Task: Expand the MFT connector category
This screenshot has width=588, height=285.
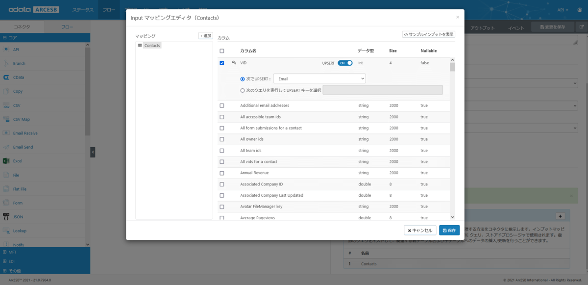Action: (x=4, y=252)
